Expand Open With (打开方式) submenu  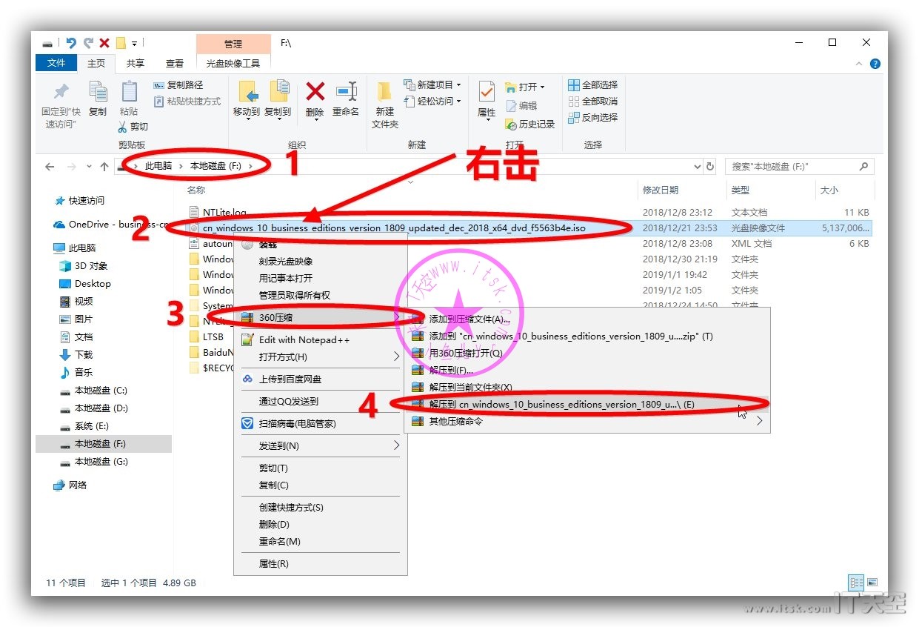320,357
